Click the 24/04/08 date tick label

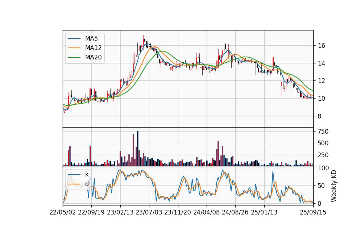[206, 212]
